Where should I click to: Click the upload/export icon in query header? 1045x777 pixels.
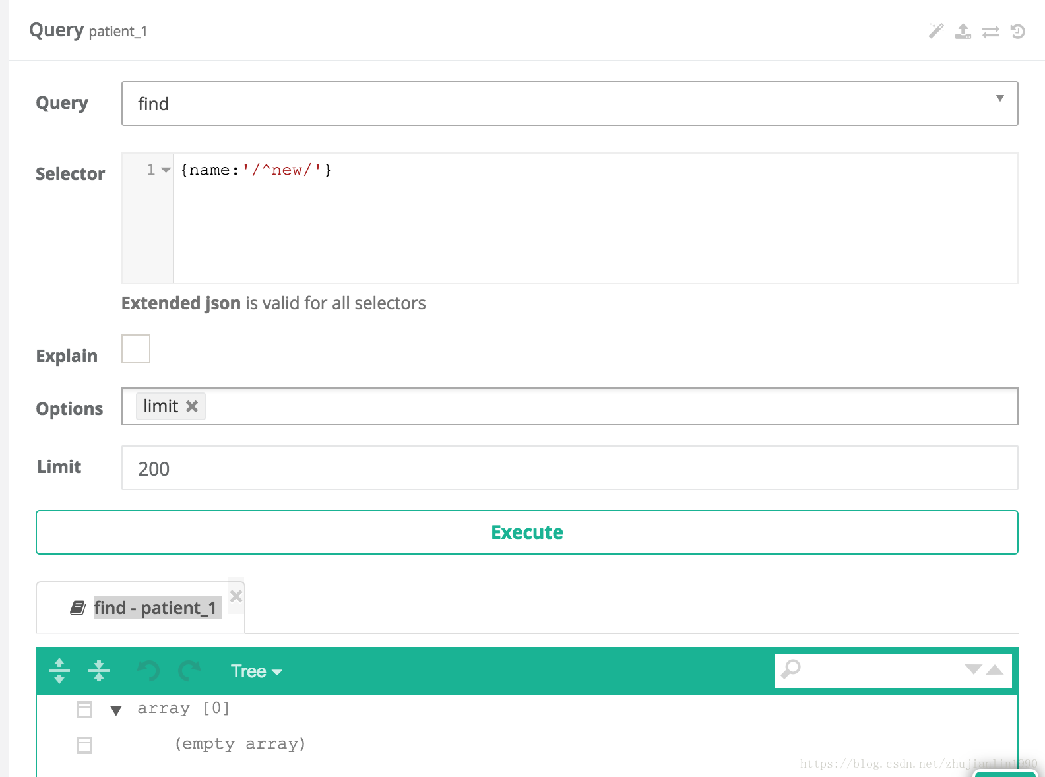pyautogui.click(x=963, y=31)
